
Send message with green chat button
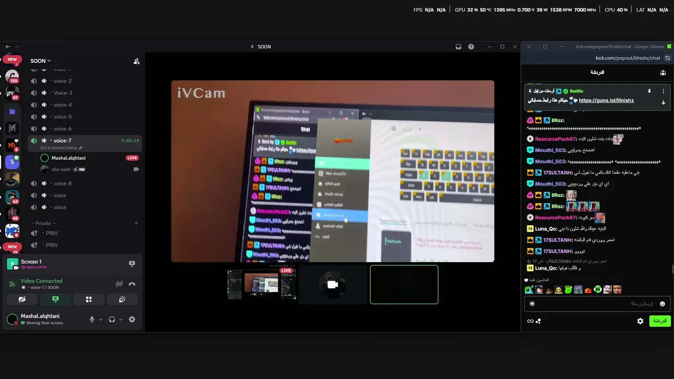(x=660, y=321)
